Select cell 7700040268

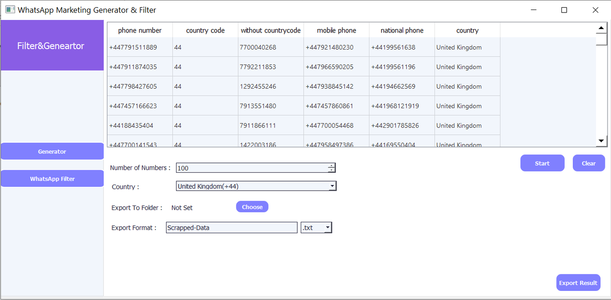point(271,47)
